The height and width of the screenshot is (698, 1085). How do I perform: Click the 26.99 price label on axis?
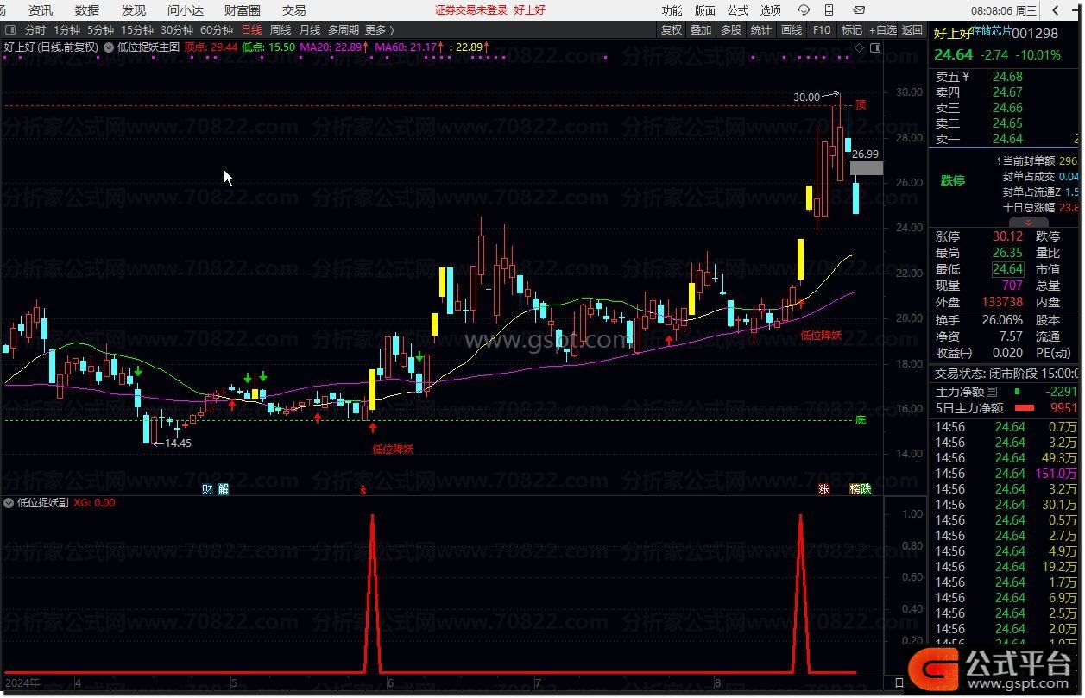tap(865, 154)
